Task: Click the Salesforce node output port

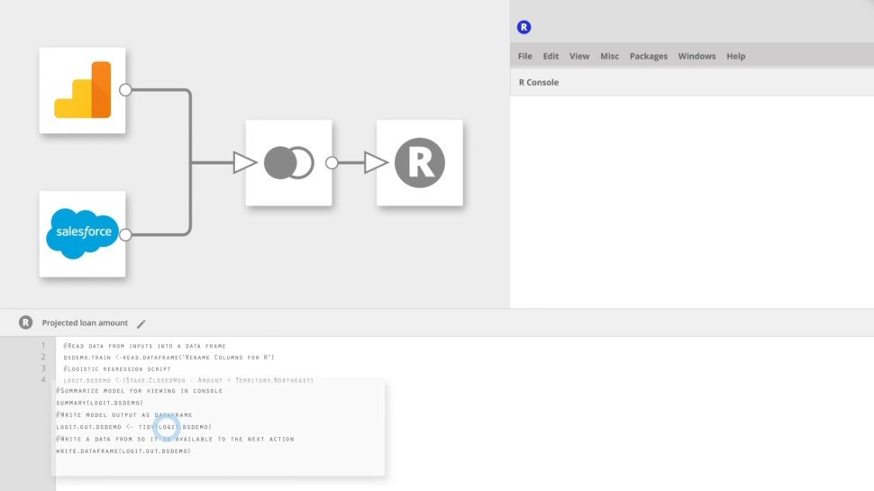Action: pyautogui.click(x=125, y=234)
